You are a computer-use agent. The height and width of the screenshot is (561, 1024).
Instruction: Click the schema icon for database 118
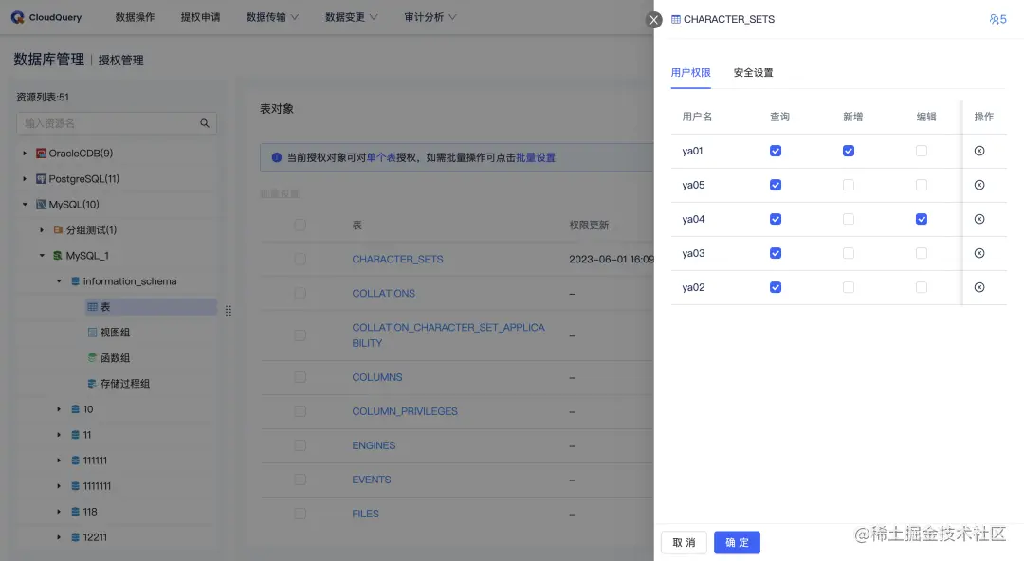point(75,512)
